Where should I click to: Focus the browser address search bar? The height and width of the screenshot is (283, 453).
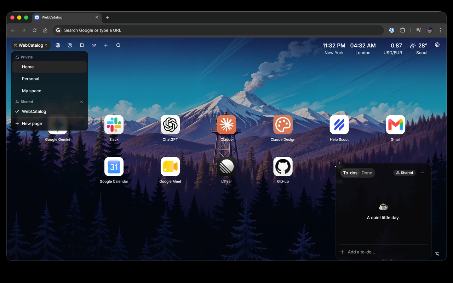(218, 30)
